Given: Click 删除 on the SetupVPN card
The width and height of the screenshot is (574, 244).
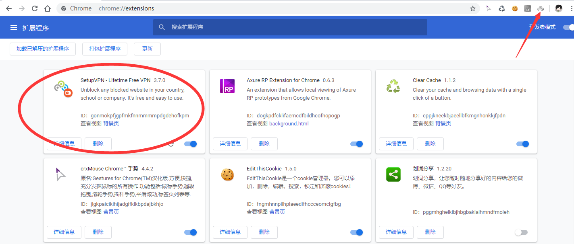Looking at the screenshot, I should tap(98, 144).
